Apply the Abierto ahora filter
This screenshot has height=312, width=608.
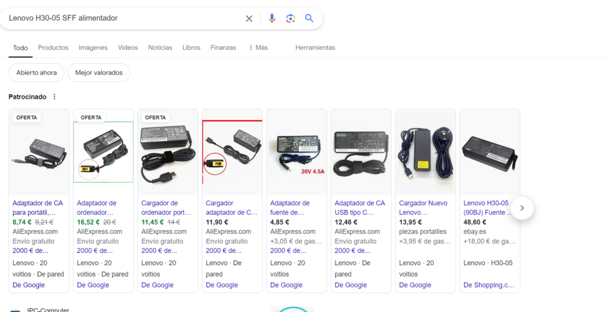(x=36, y=72)
